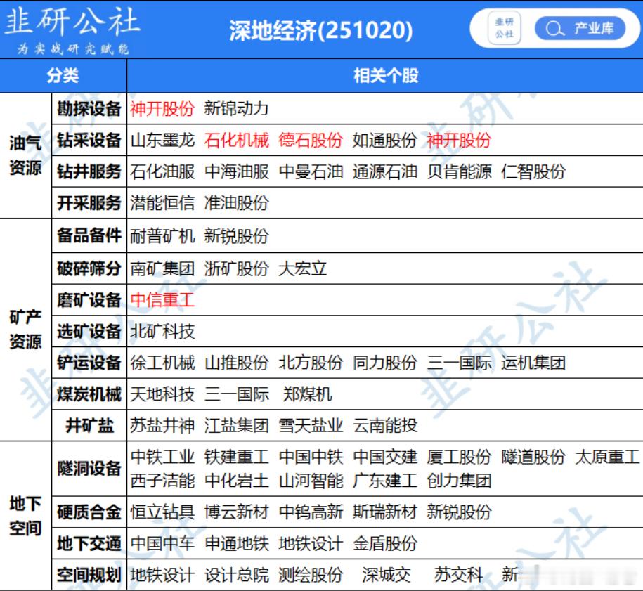Select the 磨矿设备 subcategory
This screenshot has height=591, width=643.
click(x=89, y=300)
